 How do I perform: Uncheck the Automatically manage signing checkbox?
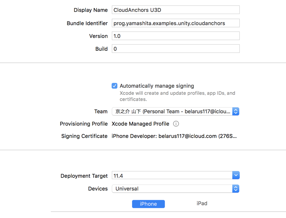click(114, 86)
